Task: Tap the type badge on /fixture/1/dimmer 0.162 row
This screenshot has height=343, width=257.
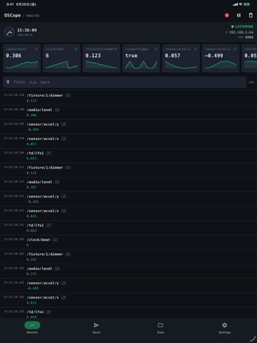Action: 68,254
